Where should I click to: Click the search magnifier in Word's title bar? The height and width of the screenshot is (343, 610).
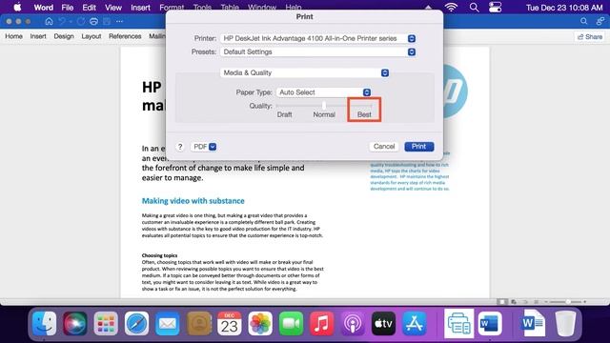[583, 21]
